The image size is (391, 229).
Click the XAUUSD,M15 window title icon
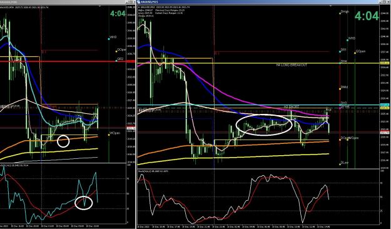tap(138, 2)
